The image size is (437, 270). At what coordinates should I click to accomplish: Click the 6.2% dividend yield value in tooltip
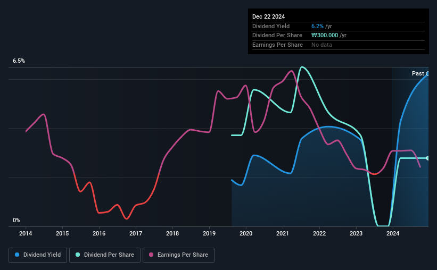click(317, 26)
